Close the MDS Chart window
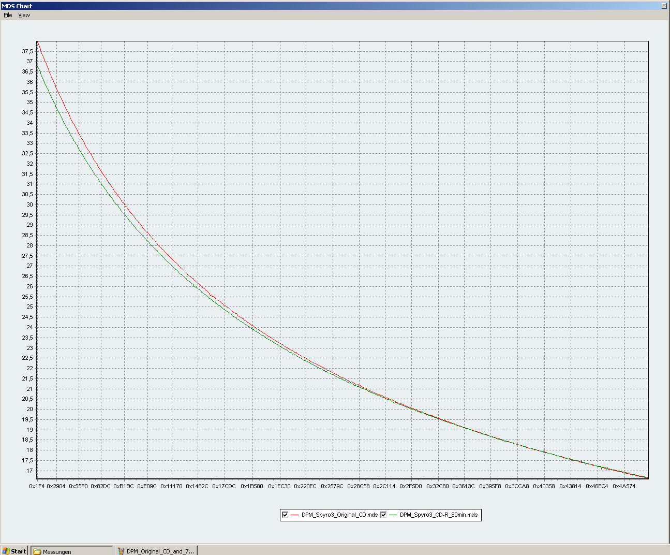 tap(664, 6)
